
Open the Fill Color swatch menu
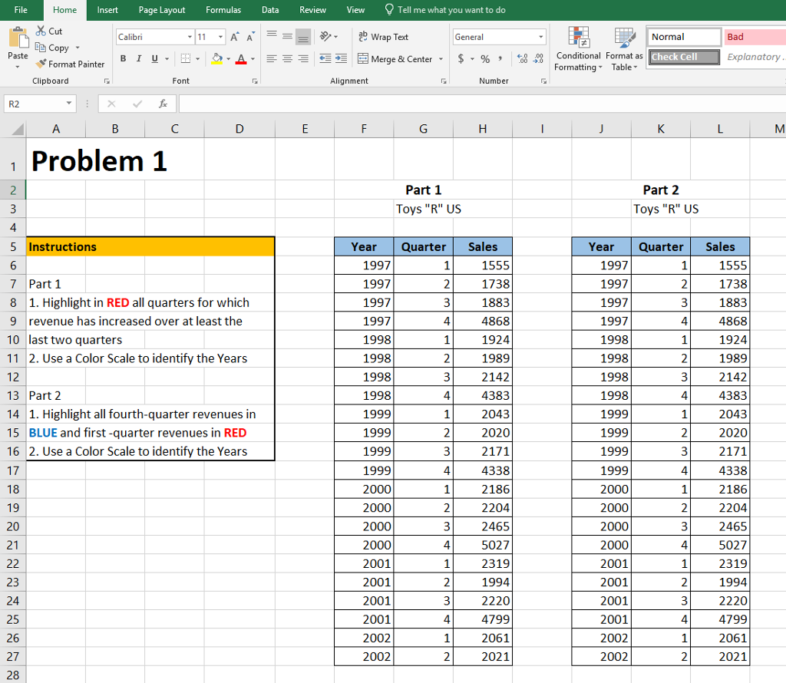tap(220, 58)
